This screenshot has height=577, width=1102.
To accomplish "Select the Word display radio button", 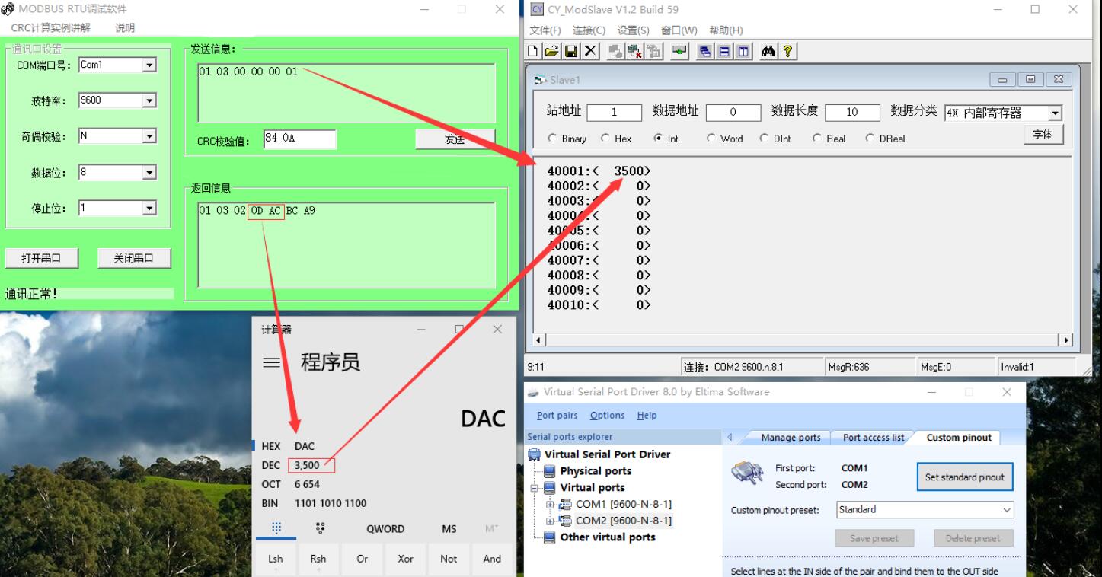I will 711,139.
